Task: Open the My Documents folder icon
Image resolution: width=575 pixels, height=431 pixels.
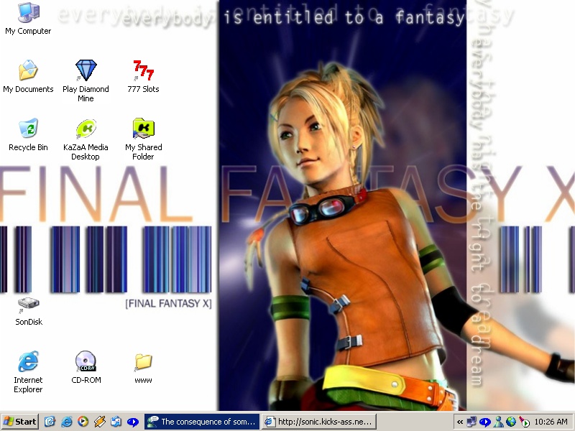Action: (28, 71)
